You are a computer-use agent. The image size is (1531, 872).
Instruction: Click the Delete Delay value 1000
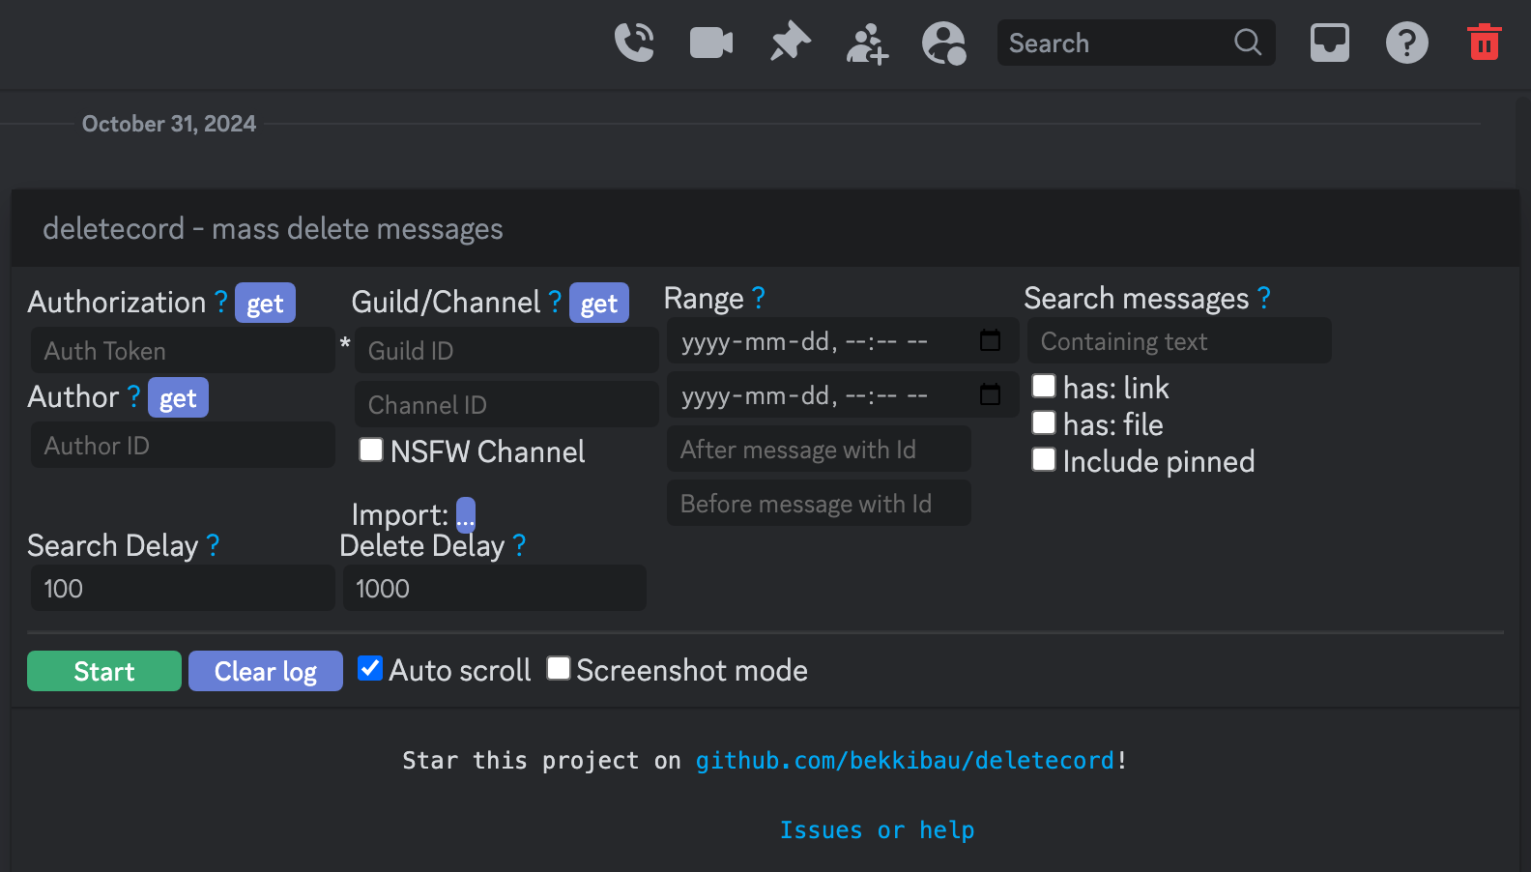pyautogui.click(x=495, y=588)
